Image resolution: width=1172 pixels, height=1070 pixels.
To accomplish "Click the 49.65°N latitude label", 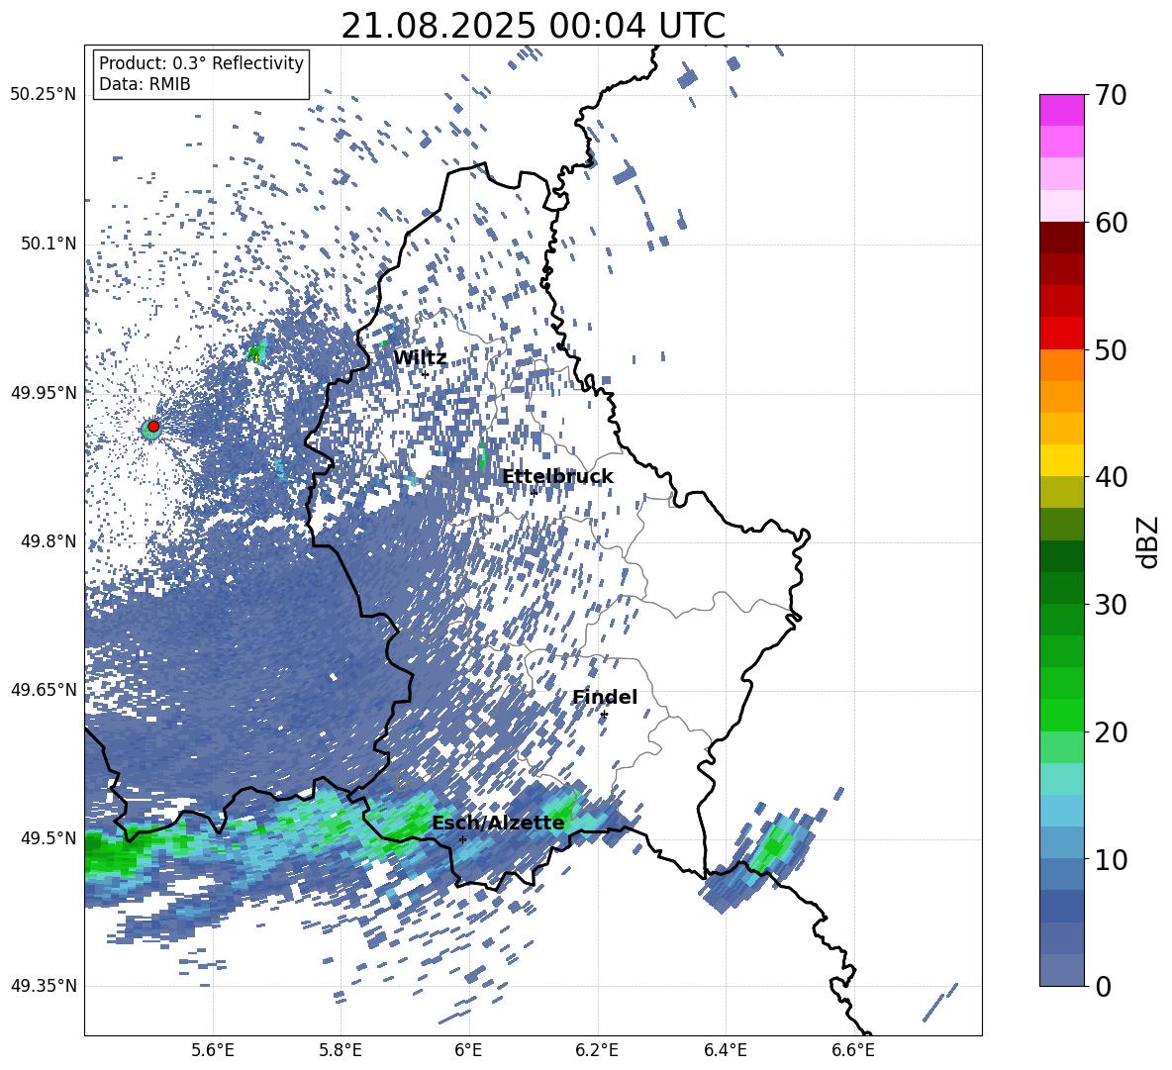I will point(44,689).
